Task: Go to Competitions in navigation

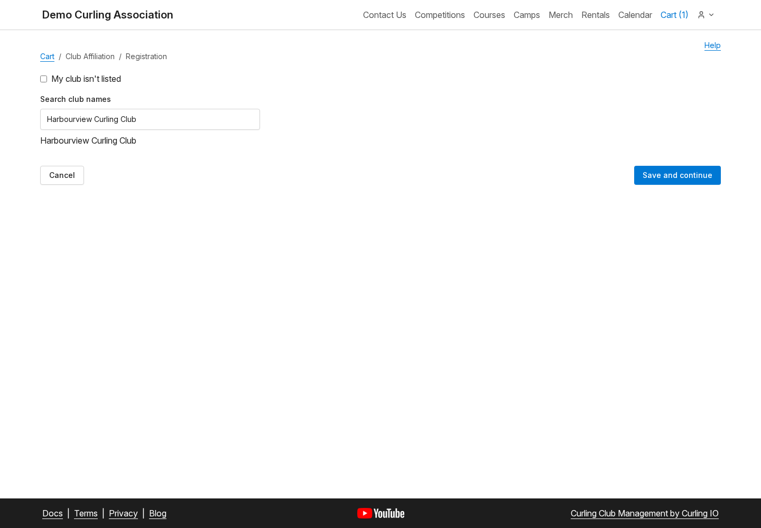Action: click(x=440, y=15)
